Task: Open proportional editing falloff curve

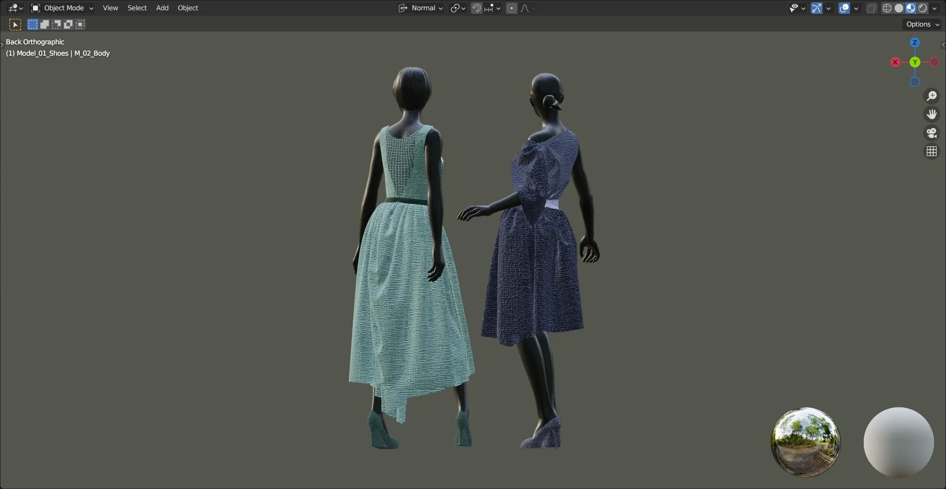Action: point(528,8)
